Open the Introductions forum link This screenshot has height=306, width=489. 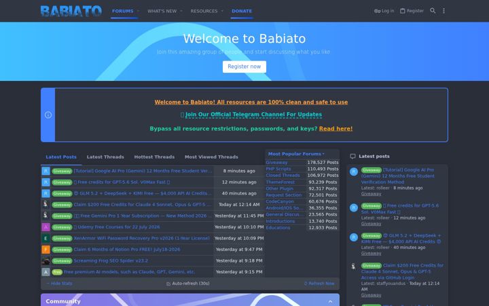click(280, 222)
